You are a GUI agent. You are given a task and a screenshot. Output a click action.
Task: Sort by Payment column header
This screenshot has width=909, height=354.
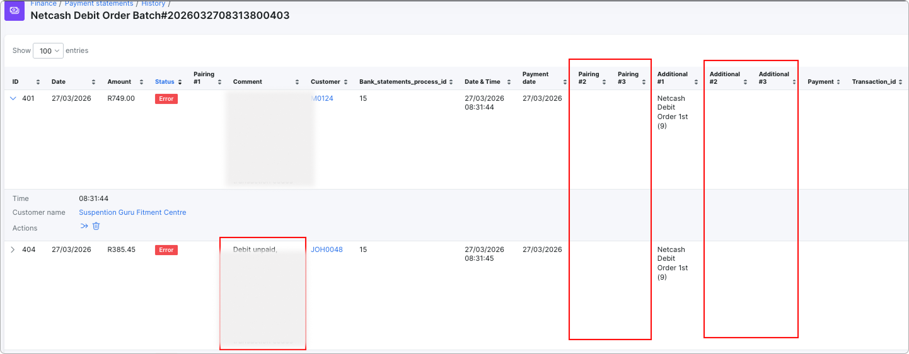[x=825, y=82]
